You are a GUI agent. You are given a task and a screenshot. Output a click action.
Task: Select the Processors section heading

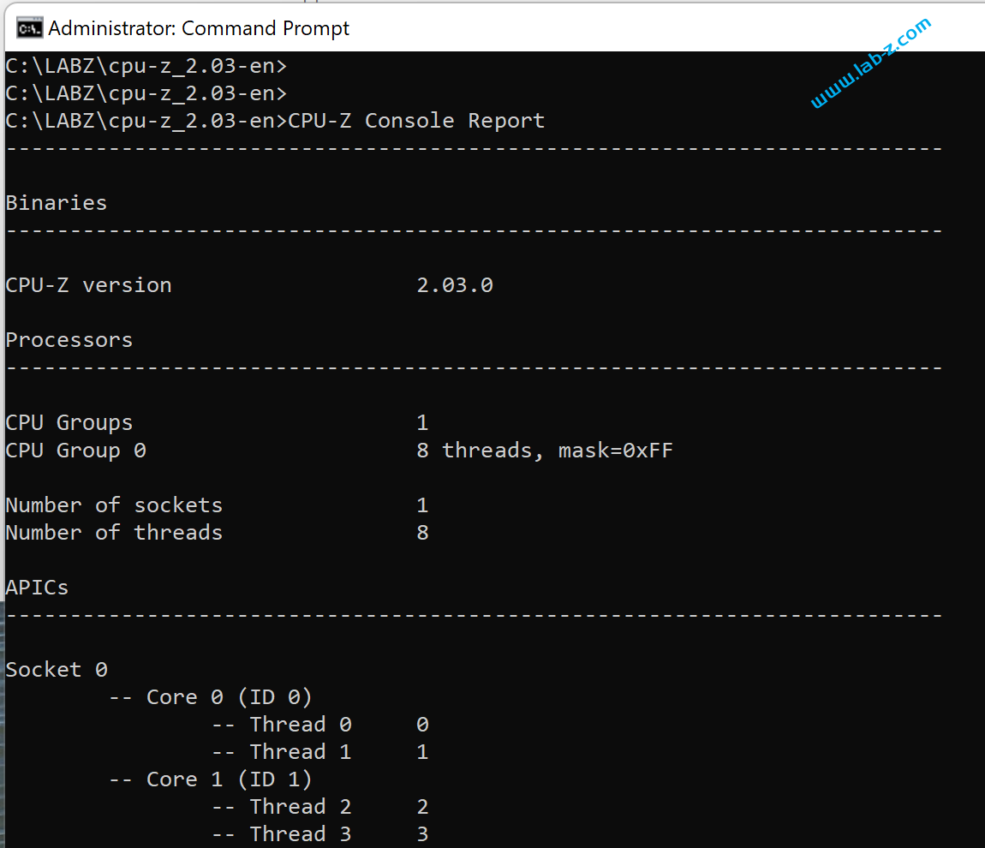coord(69,340)
